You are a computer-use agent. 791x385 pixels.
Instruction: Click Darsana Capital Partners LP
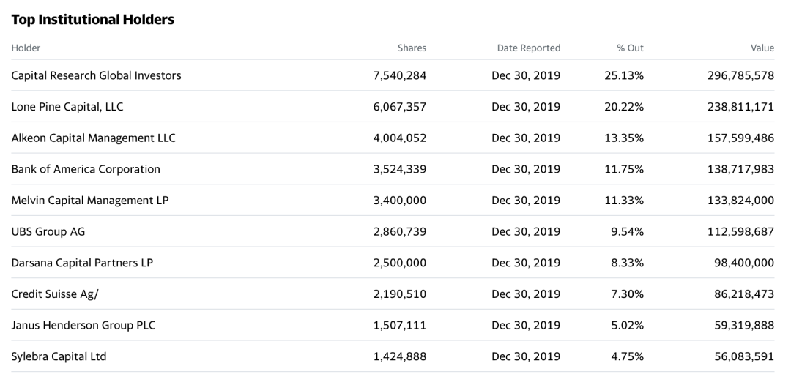click(82, 263)
